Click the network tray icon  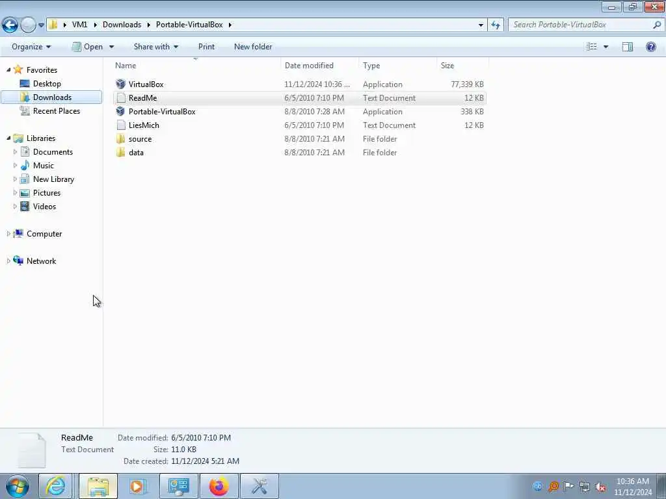coord(585,487)
